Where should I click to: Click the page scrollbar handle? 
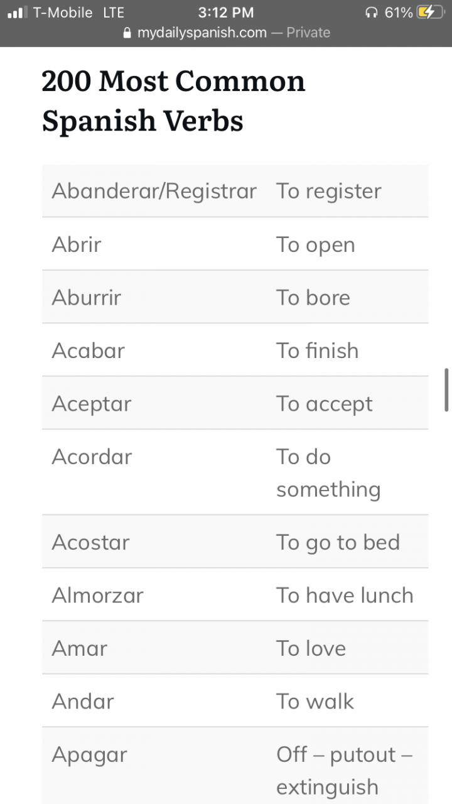coord(446,389)
